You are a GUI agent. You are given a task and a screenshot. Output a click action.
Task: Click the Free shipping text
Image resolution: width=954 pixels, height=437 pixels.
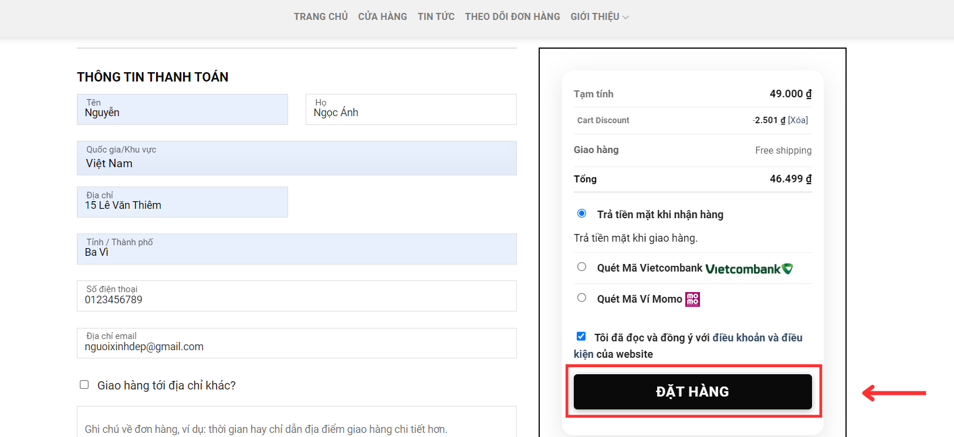pos(783,150)
